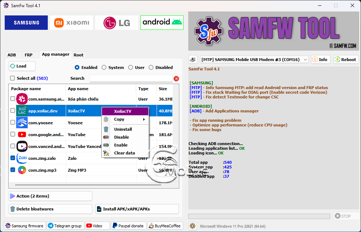Click Install APK/xAPK/APKs button
The height and width of the screenshot is (232, 361).
tap(137, 209)
